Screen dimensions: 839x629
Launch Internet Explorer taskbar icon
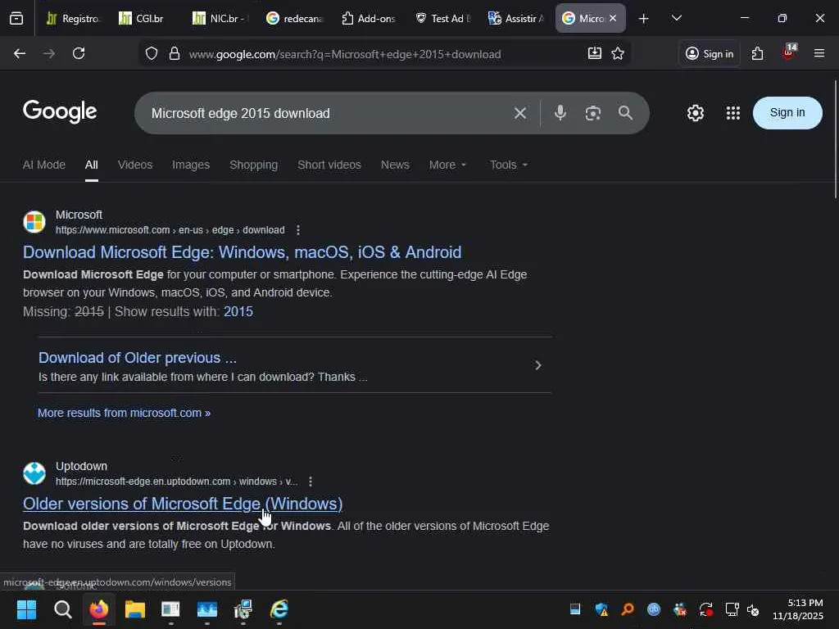click(279, 609)
